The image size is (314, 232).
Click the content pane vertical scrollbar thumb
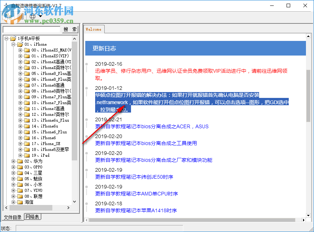point(309,96)
